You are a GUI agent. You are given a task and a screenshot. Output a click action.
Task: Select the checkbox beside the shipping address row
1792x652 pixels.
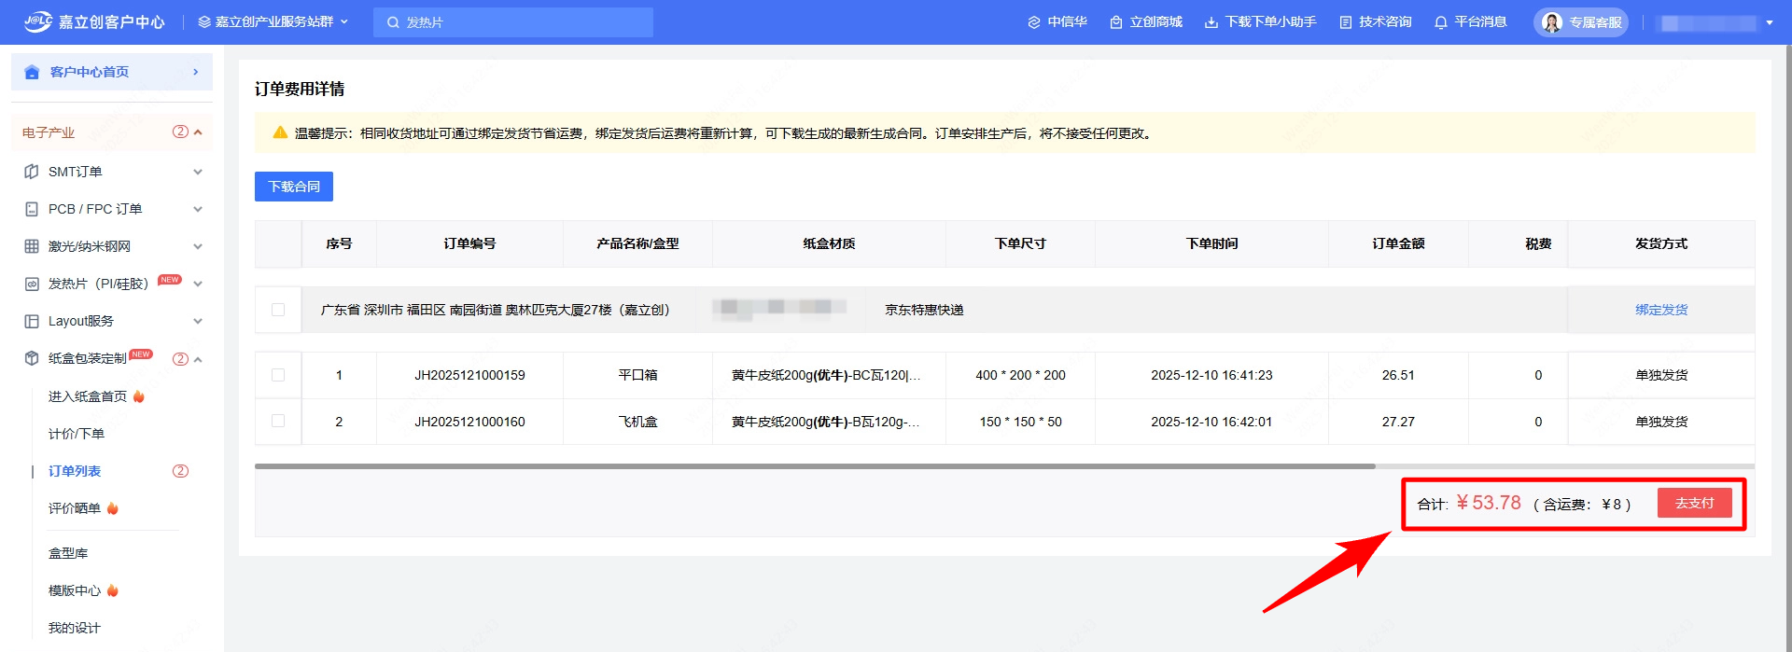[278, 310]
